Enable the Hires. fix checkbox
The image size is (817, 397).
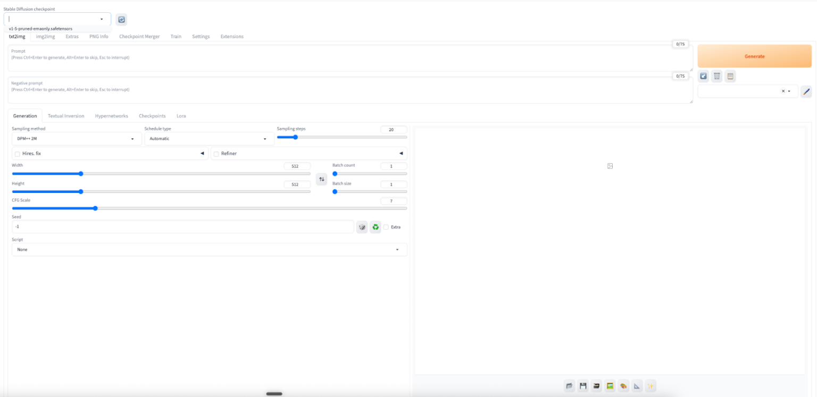(x=18, y=154)
